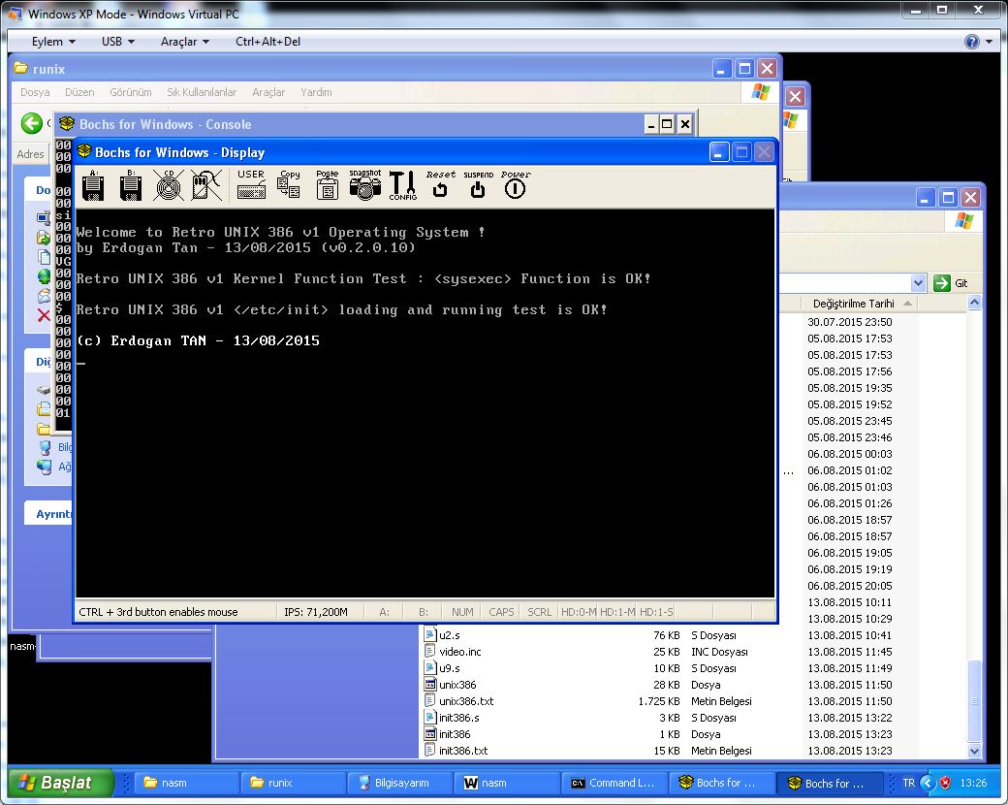Expand the address bar dropdown arrow

coord(918,283)
